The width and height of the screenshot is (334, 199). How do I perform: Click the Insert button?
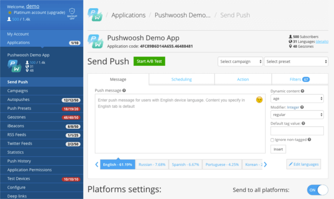point(278,149)
